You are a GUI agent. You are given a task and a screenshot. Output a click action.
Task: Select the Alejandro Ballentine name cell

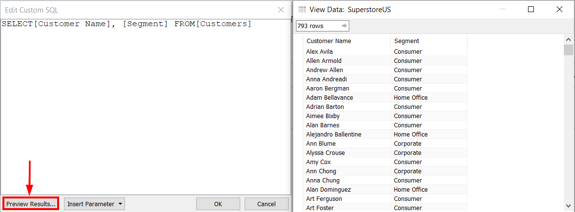[334, 135]
